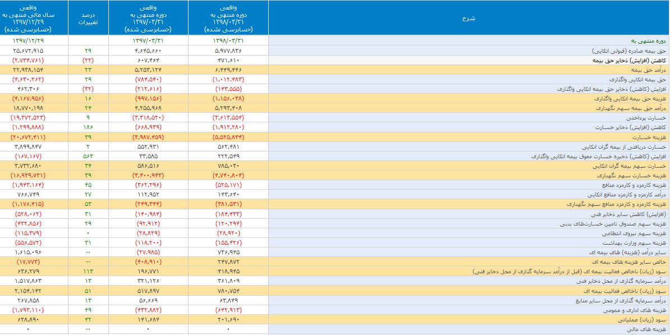Select هزینه سهم صندوق تامین خسارت‌های بدنی label
The height and width of the screenshot is (335, 670).
[613, 223]
